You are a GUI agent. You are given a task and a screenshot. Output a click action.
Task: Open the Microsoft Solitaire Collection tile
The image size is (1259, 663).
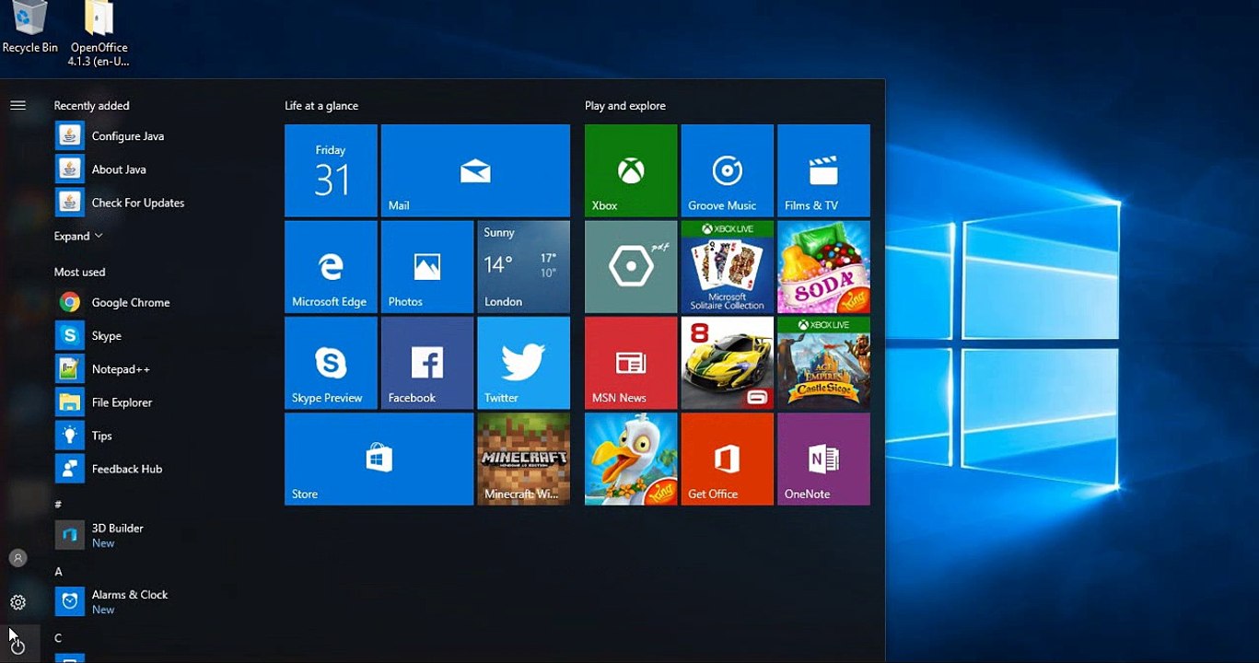point(728,267)
